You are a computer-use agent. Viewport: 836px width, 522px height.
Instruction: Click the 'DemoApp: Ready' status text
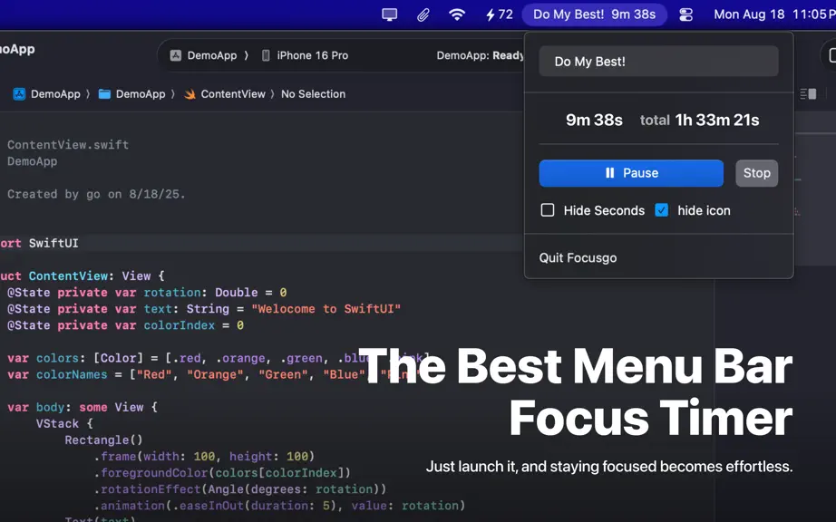pyautogui.click(x=480, y=55)
